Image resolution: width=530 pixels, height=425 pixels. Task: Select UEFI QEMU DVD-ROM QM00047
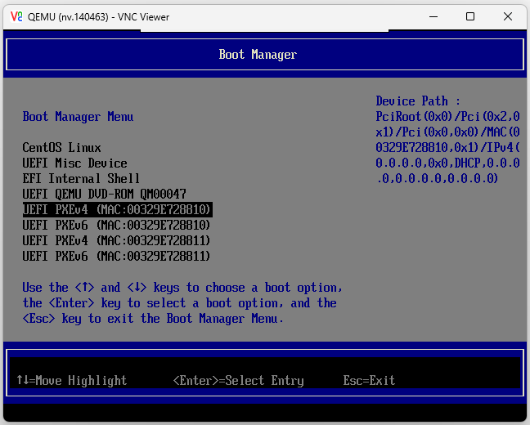click(104, 195)
